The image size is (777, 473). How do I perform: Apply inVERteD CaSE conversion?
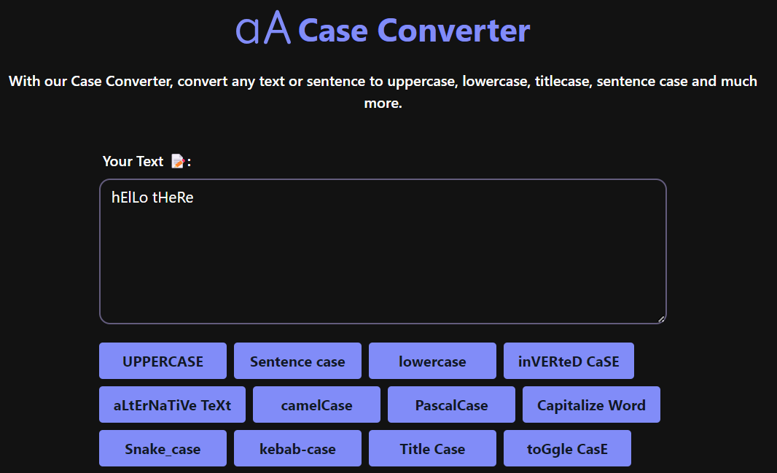[x=569, y=360]
